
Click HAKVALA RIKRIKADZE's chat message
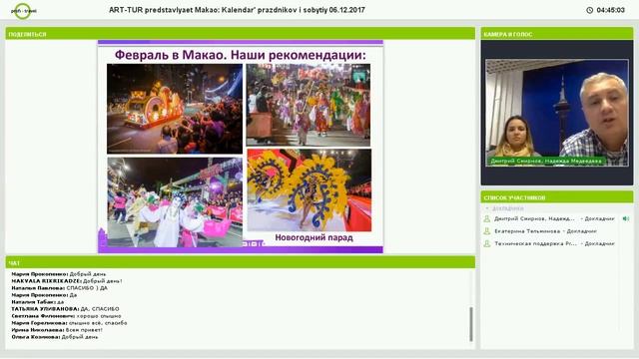pos(67,281)
